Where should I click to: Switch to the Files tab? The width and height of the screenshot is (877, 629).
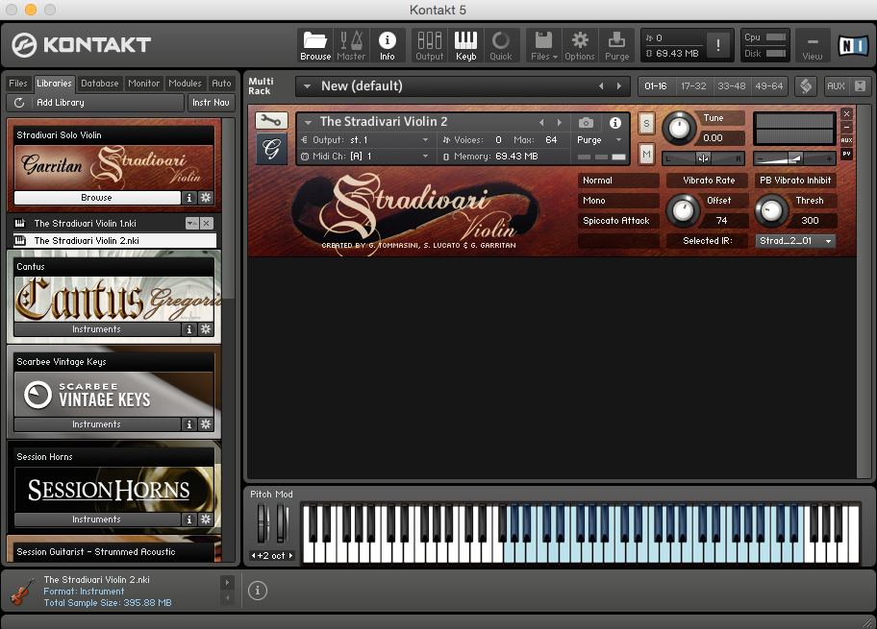pyautogui.click(x=18, y=84)
